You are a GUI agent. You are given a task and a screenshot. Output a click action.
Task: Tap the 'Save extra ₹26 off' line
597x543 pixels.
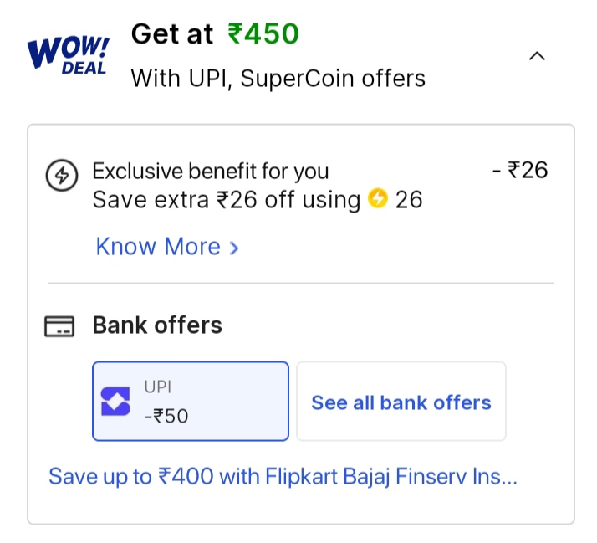click(226, 200)
